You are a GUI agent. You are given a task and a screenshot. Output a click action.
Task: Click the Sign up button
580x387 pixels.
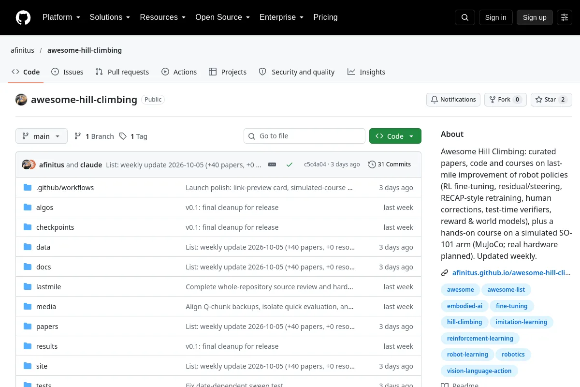pos(535,17)
